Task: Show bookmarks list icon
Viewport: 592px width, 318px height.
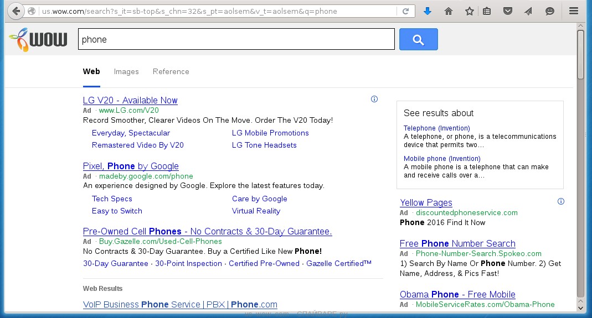Action: pyautogui.click(x=486, y=11)
